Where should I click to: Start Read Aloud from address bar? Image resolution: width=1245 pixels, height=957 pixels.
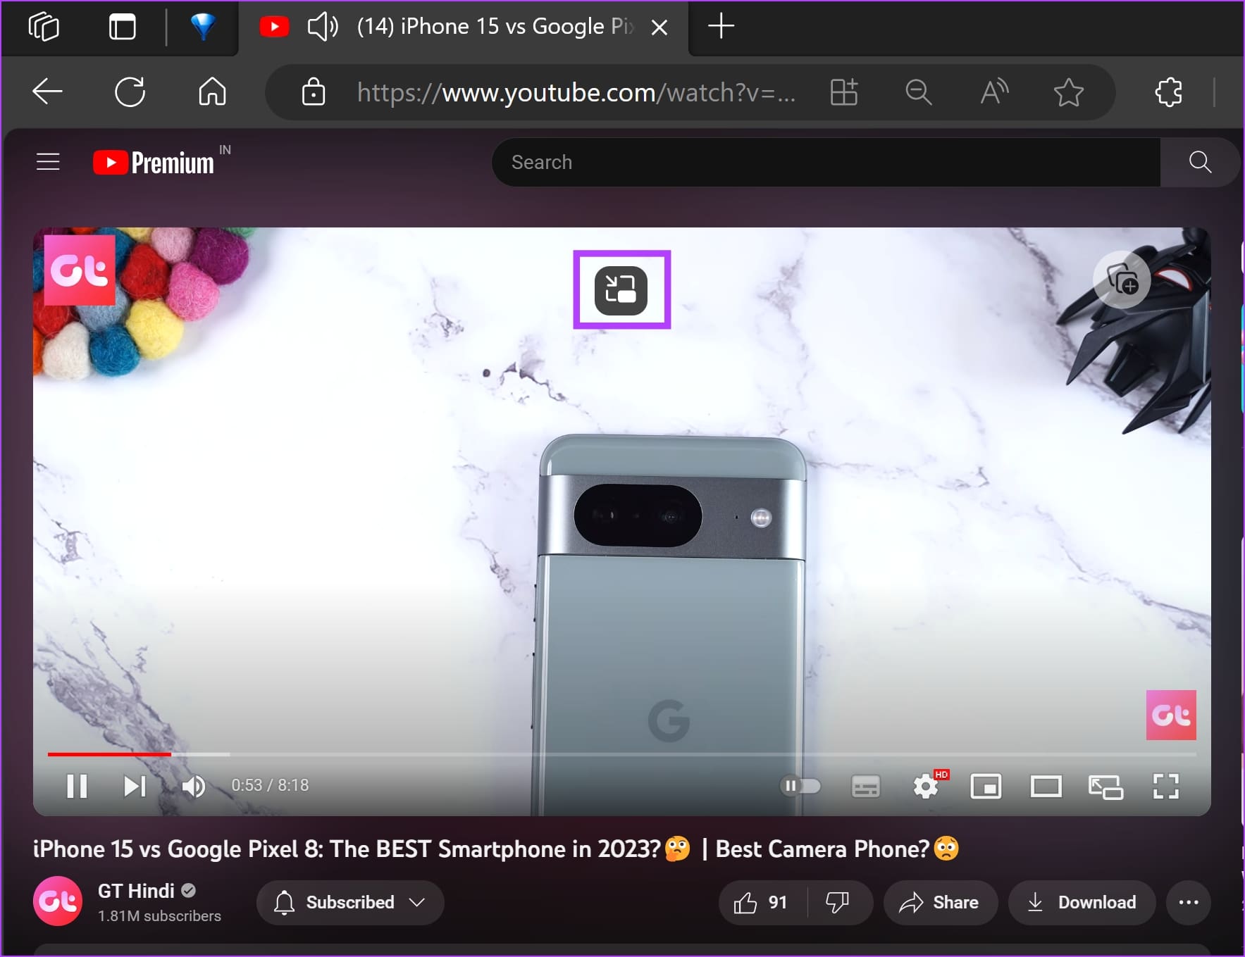pos(994,92)
